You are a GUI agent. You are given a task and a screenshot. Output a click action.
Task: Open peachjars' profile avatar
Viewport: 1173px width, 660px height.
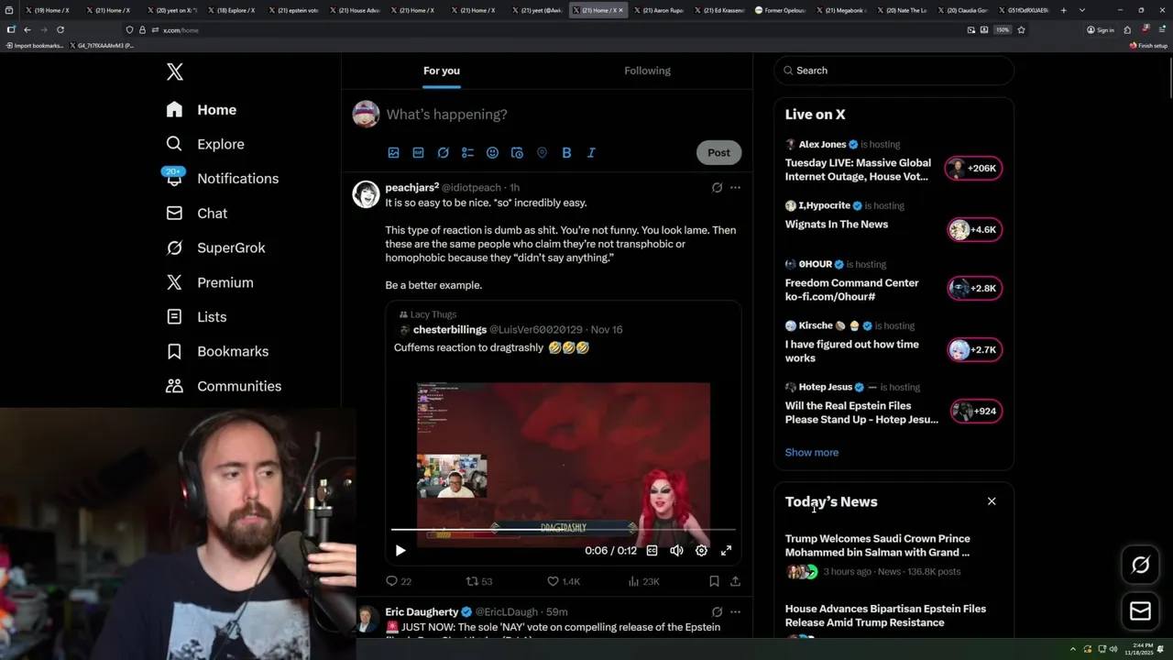[366, 193]
